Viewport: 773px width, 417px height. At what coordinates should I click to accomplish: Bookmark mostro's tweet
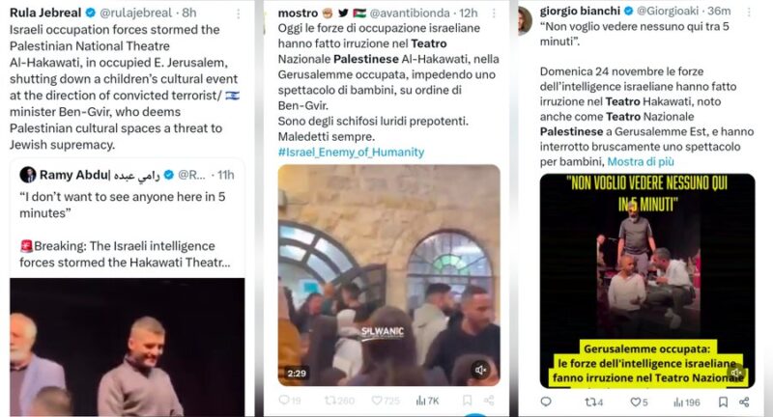pos(467,401)
